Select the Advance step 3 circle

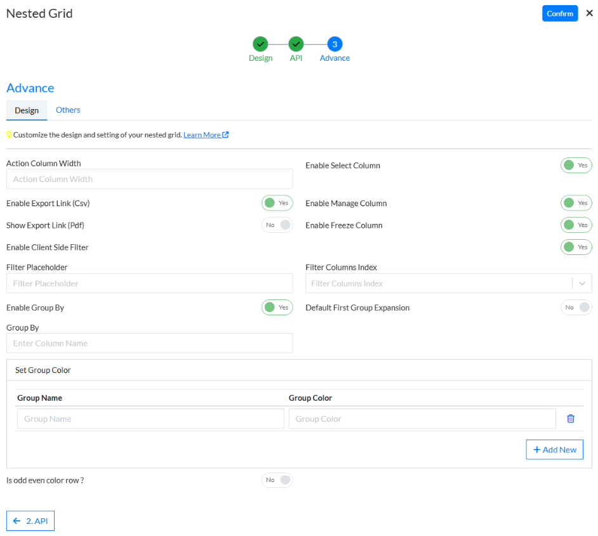(x=335, y=44)
